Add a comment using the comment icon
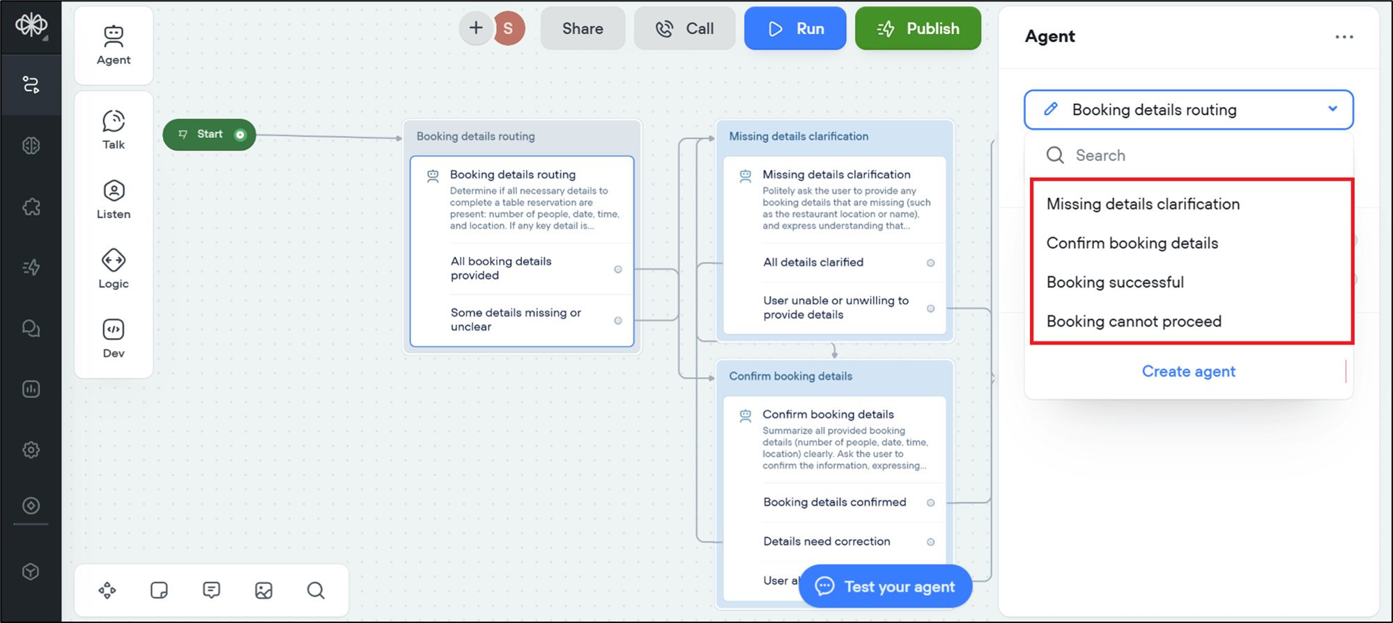The width and height of the screenshot is (1393, 623). 211,590
